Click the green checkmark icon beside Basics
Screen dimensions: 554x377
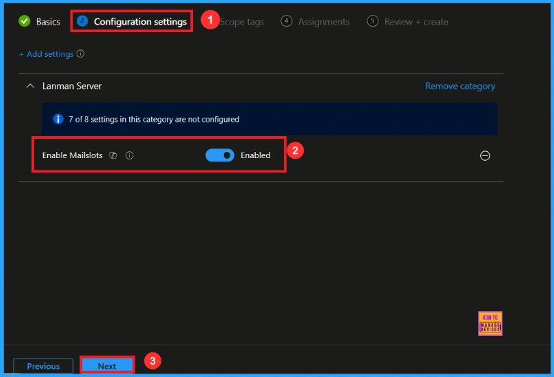tap(25, 21)
